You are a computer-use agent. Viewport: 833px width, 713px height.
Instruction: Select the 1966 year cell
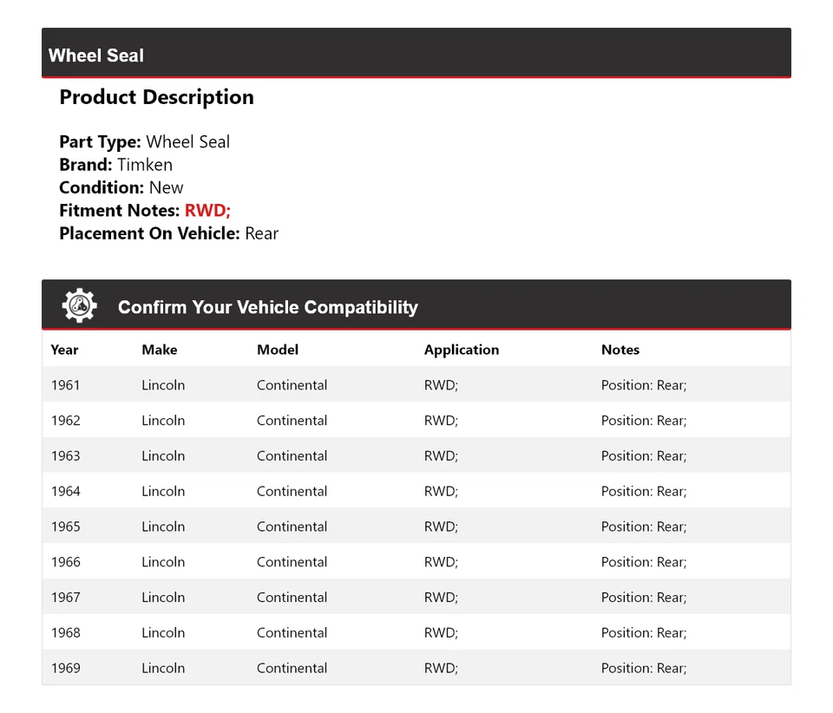click(x=65, y=562)
